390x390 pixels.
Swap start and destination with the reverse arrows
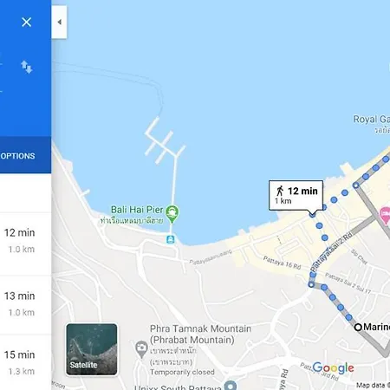[26, 67]
